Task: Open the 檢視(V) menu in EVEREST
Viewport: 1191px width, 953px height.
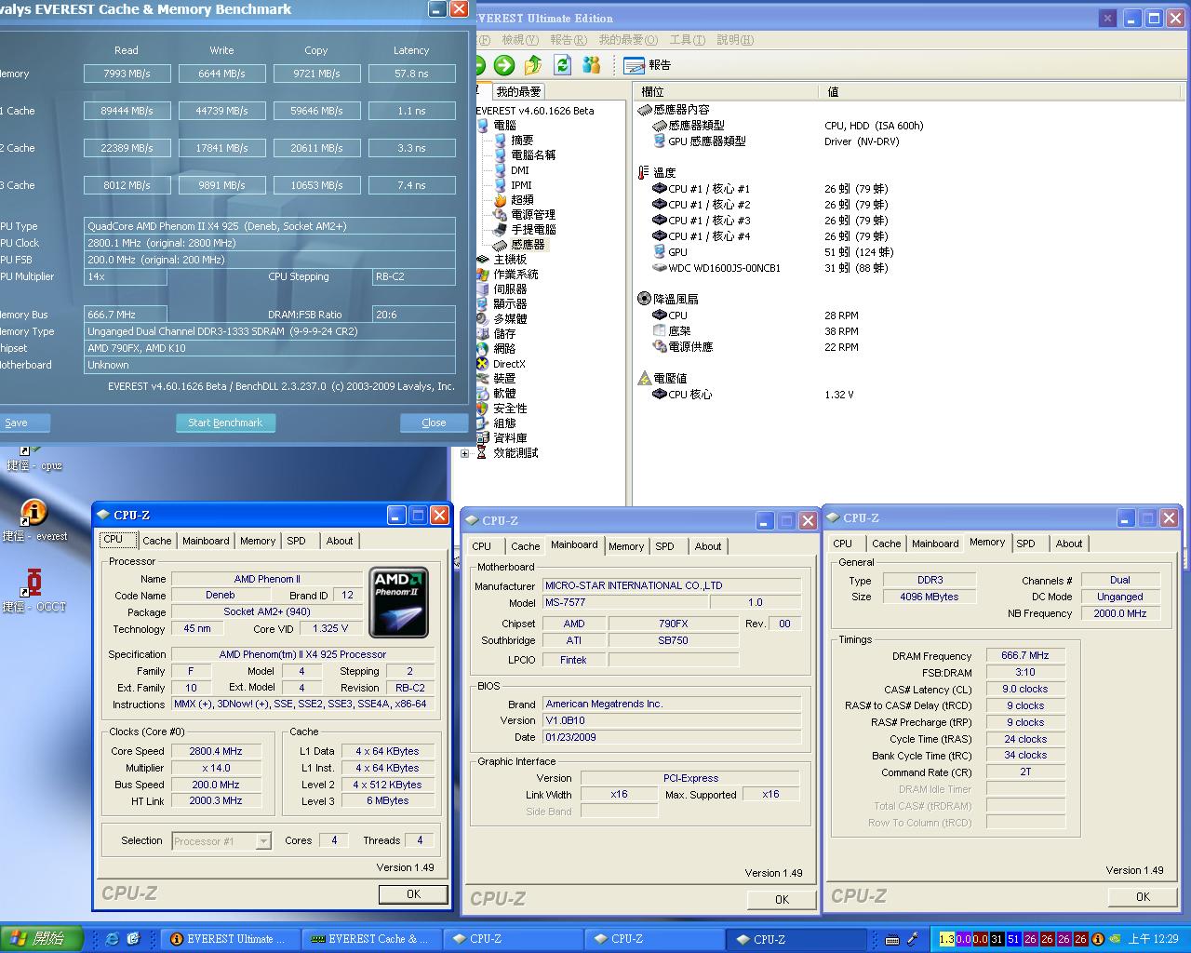Action: [520, 40]
